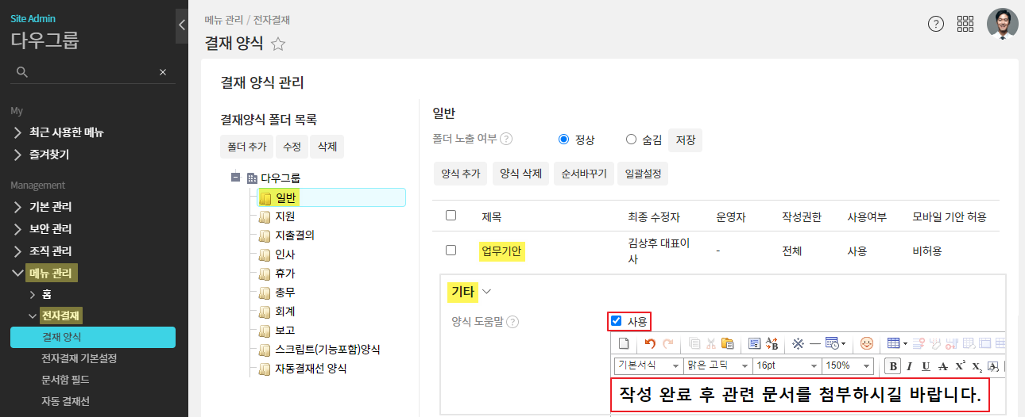The height and width of the screenshot is (417, 1025).
Task: Click the 폴더 추가 button
Action: 246,147
